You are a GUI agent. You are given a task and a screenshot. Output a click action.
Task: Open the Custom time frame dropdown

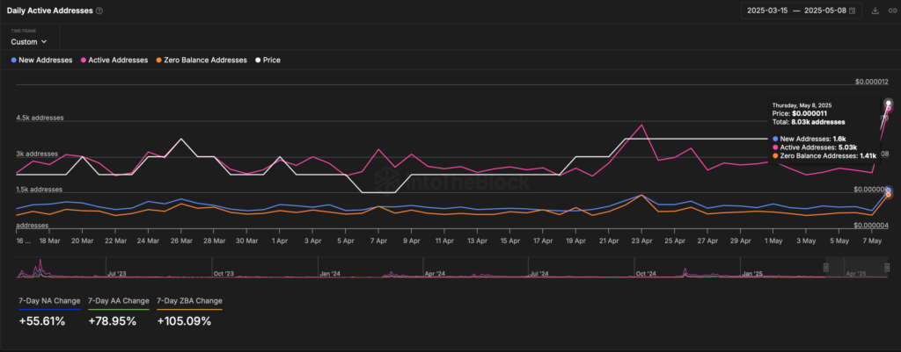(x=29, y=41)
